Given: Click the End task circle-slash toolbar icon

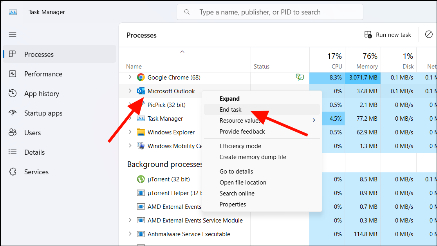Looking at the screenshot, I should pyautogui.click(x=429, y=34).
